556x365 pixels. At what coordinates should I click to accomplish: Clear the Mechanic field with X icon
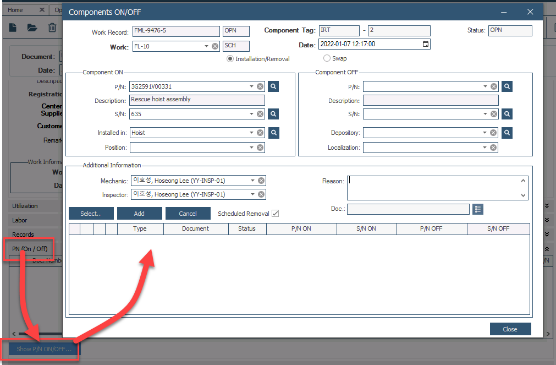(261, 181)
